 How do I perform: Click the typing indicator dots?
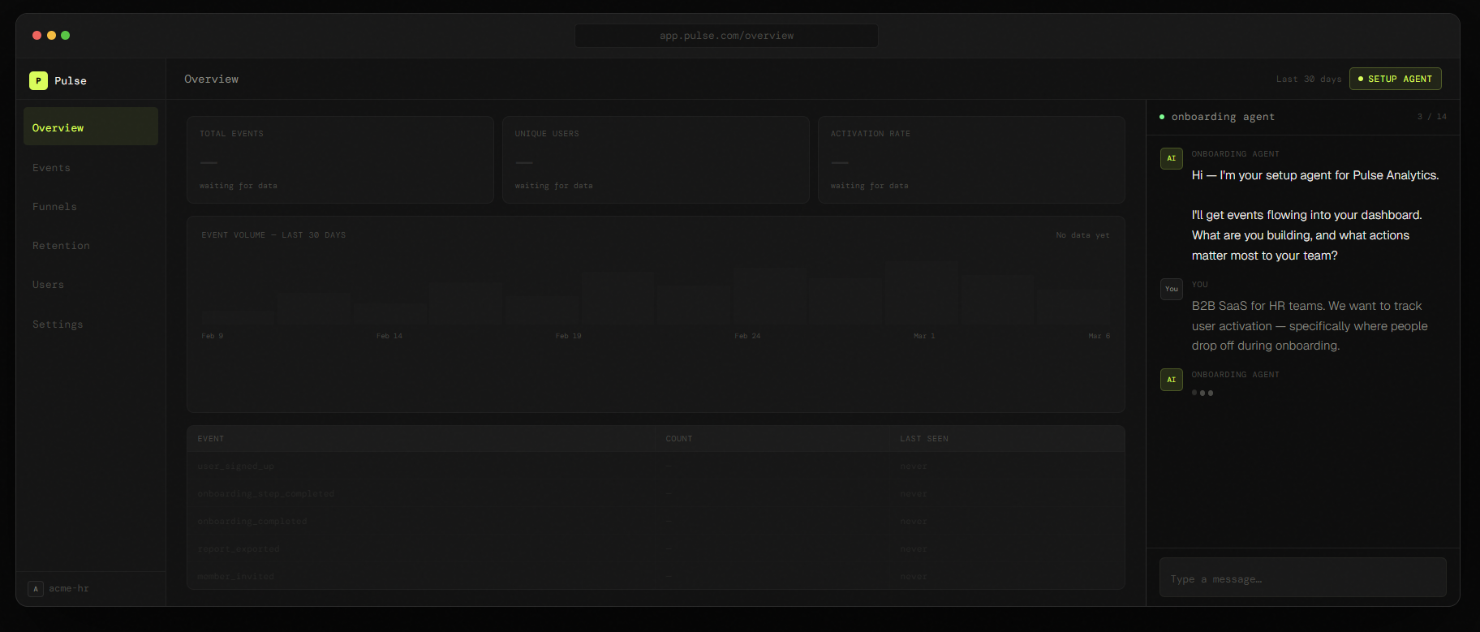pyautogui.click(x=1202, y=393)
